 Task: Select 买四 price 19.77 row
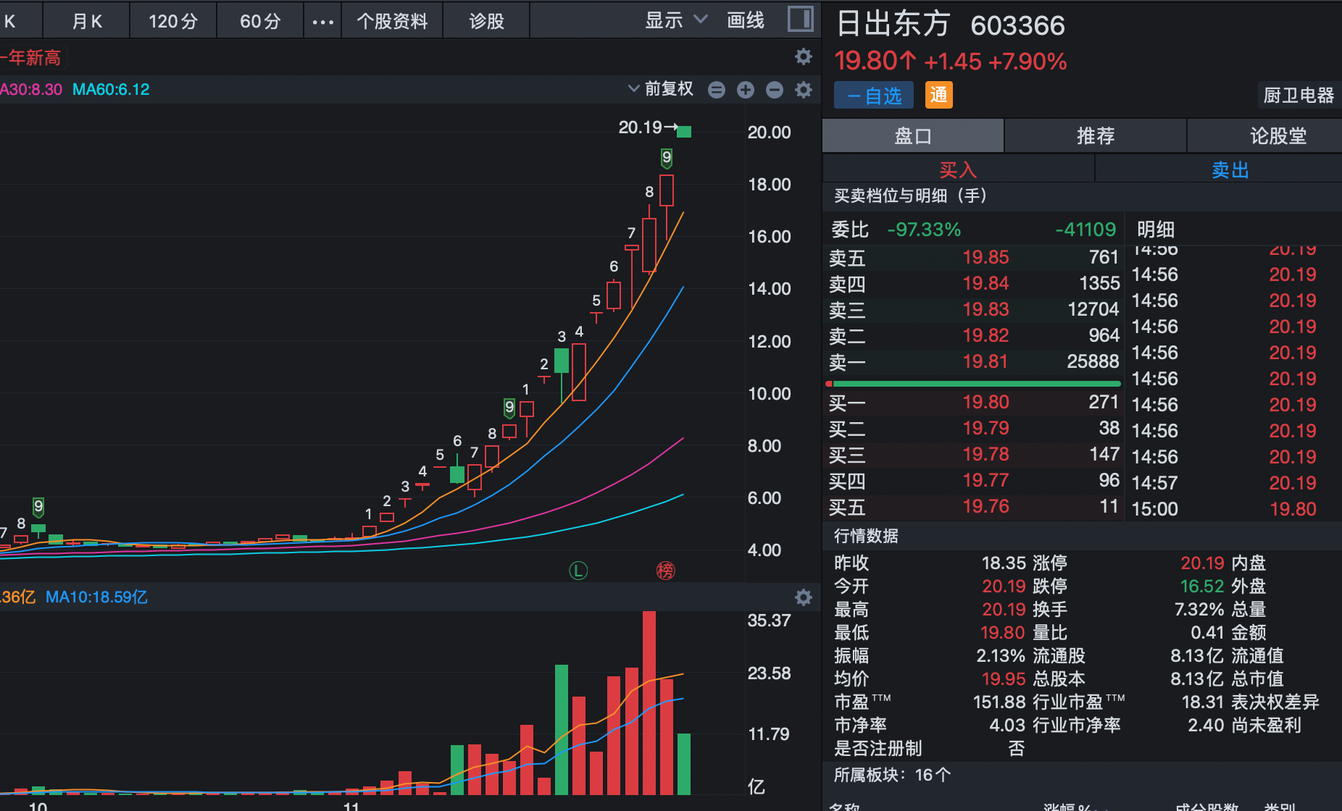click(x=974, y=480)
